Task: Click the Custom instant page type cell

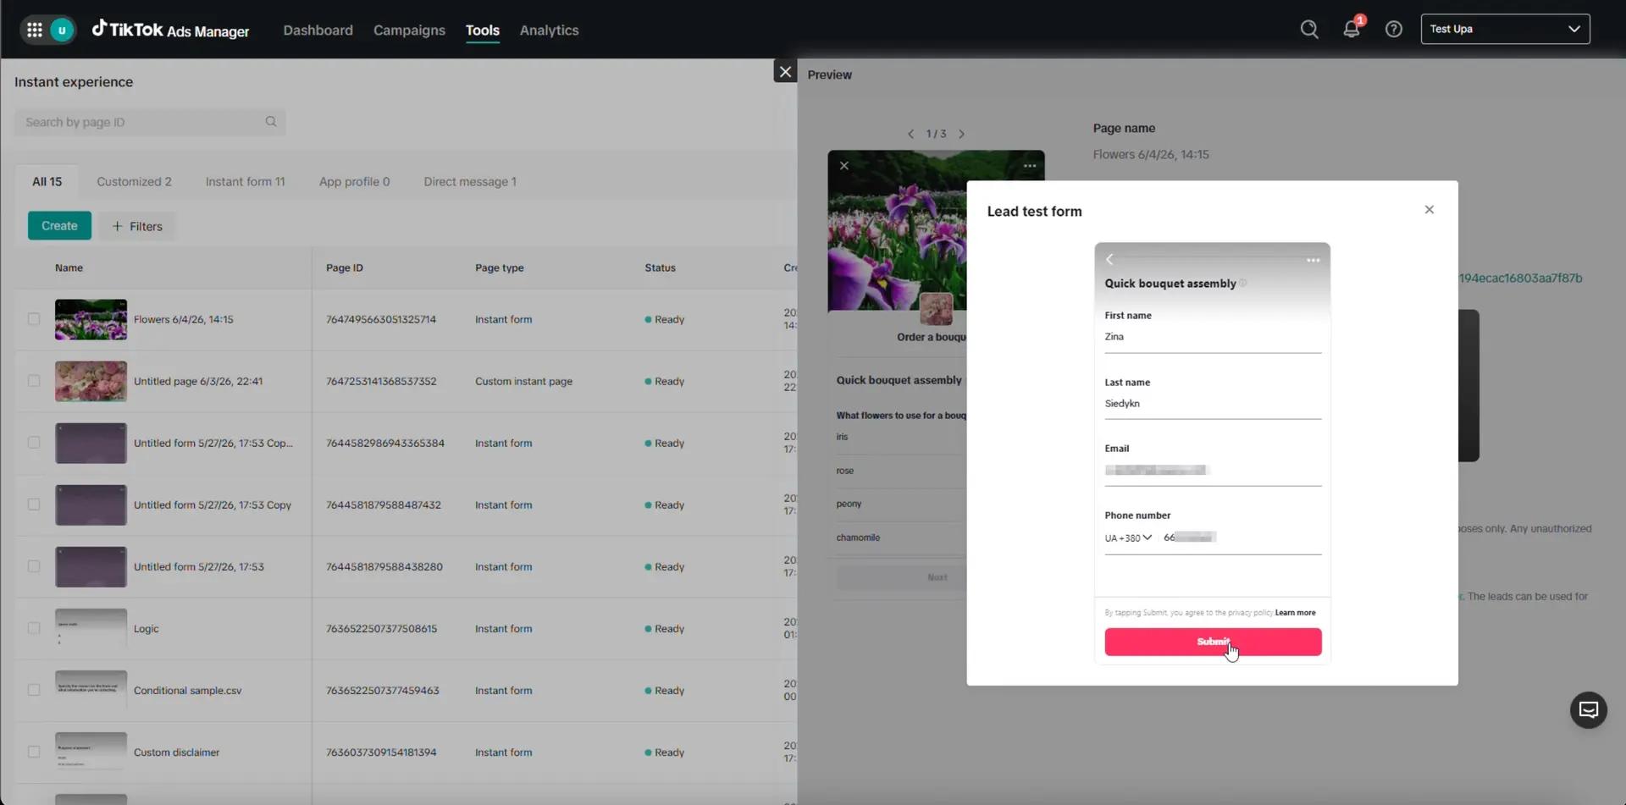Action: coord(523,381)
